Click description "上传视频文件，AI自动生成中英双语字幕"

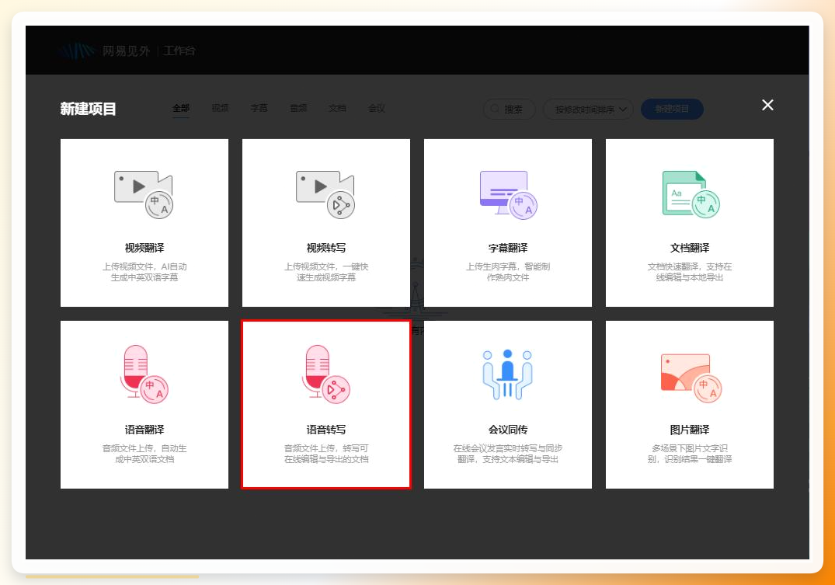(144, 272)
